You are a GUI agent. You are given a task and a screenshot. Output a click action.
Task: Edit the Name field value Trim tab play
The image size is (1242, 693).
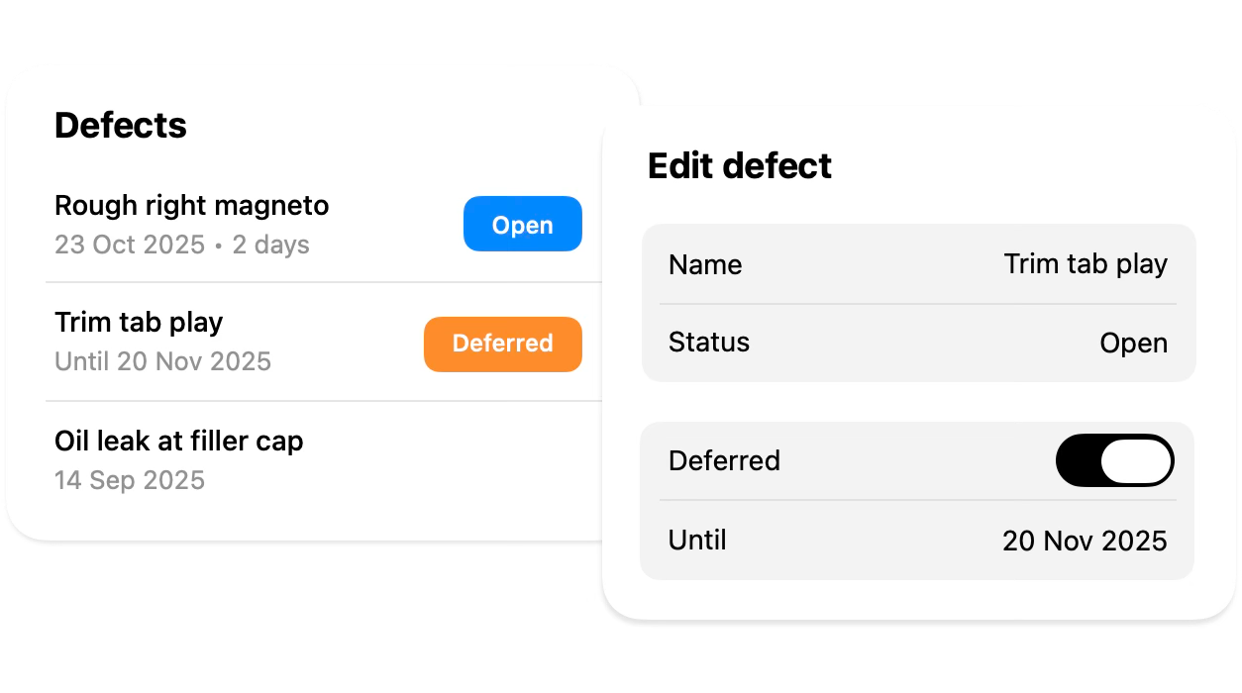coord(1086,264)
